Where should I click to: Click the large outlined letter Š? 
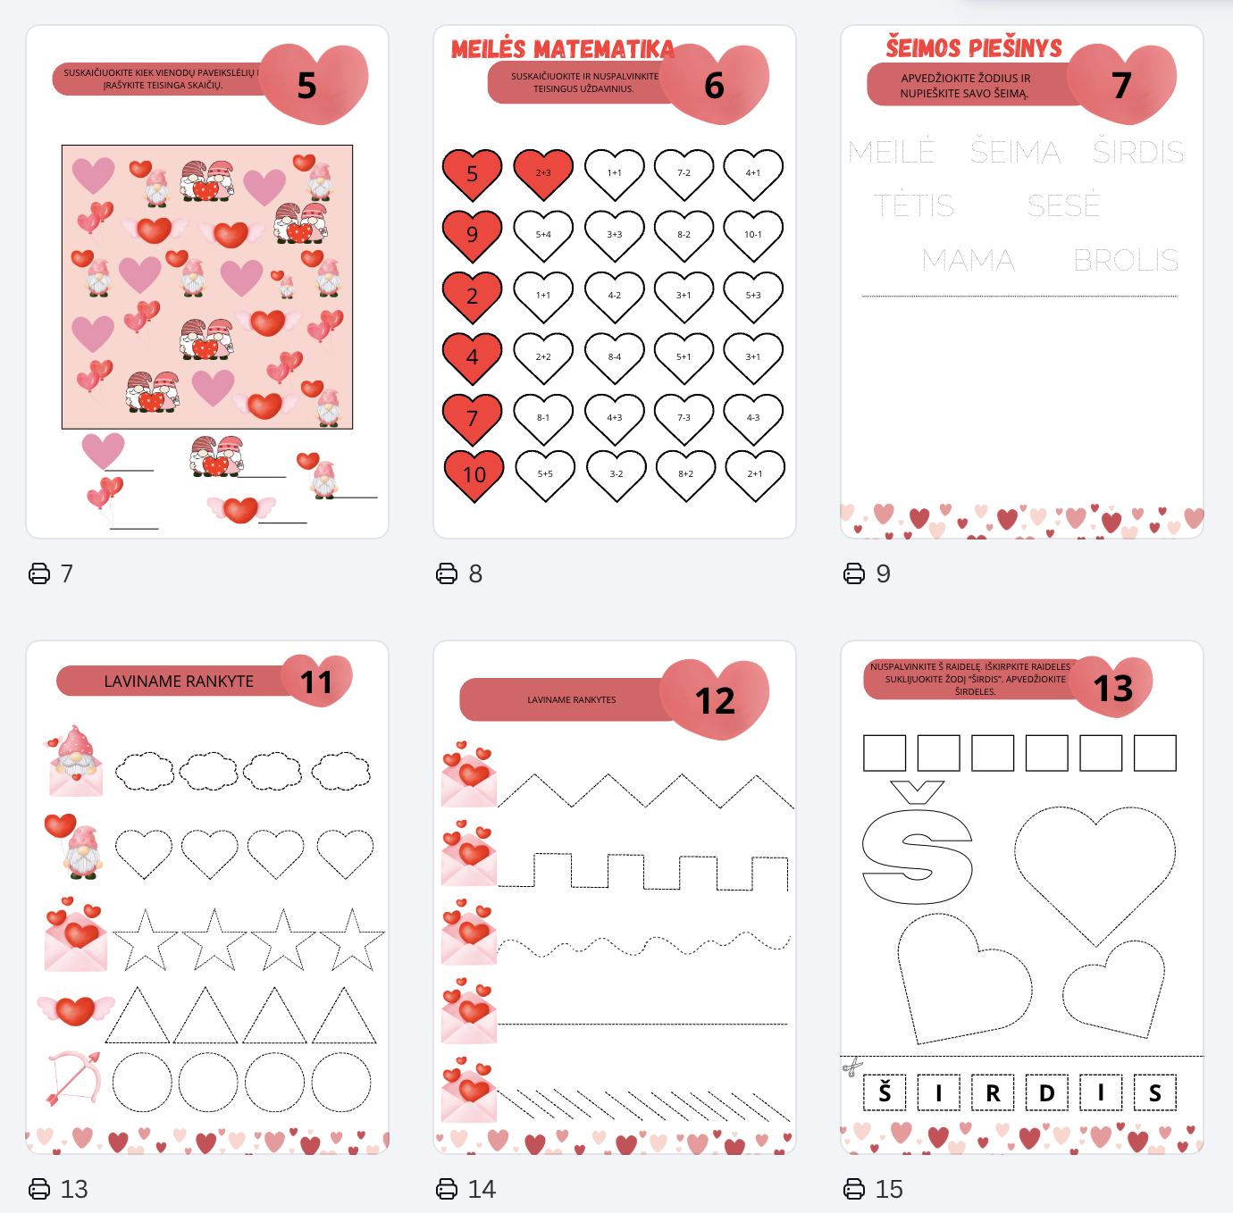pos(918,843)
